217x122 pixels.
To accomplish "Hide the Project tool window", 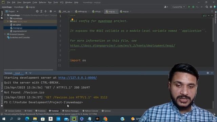I will click(55, 11).
